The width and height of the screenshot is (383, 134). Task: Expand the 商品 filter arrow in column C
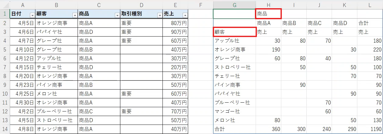[x=117, y=15]
